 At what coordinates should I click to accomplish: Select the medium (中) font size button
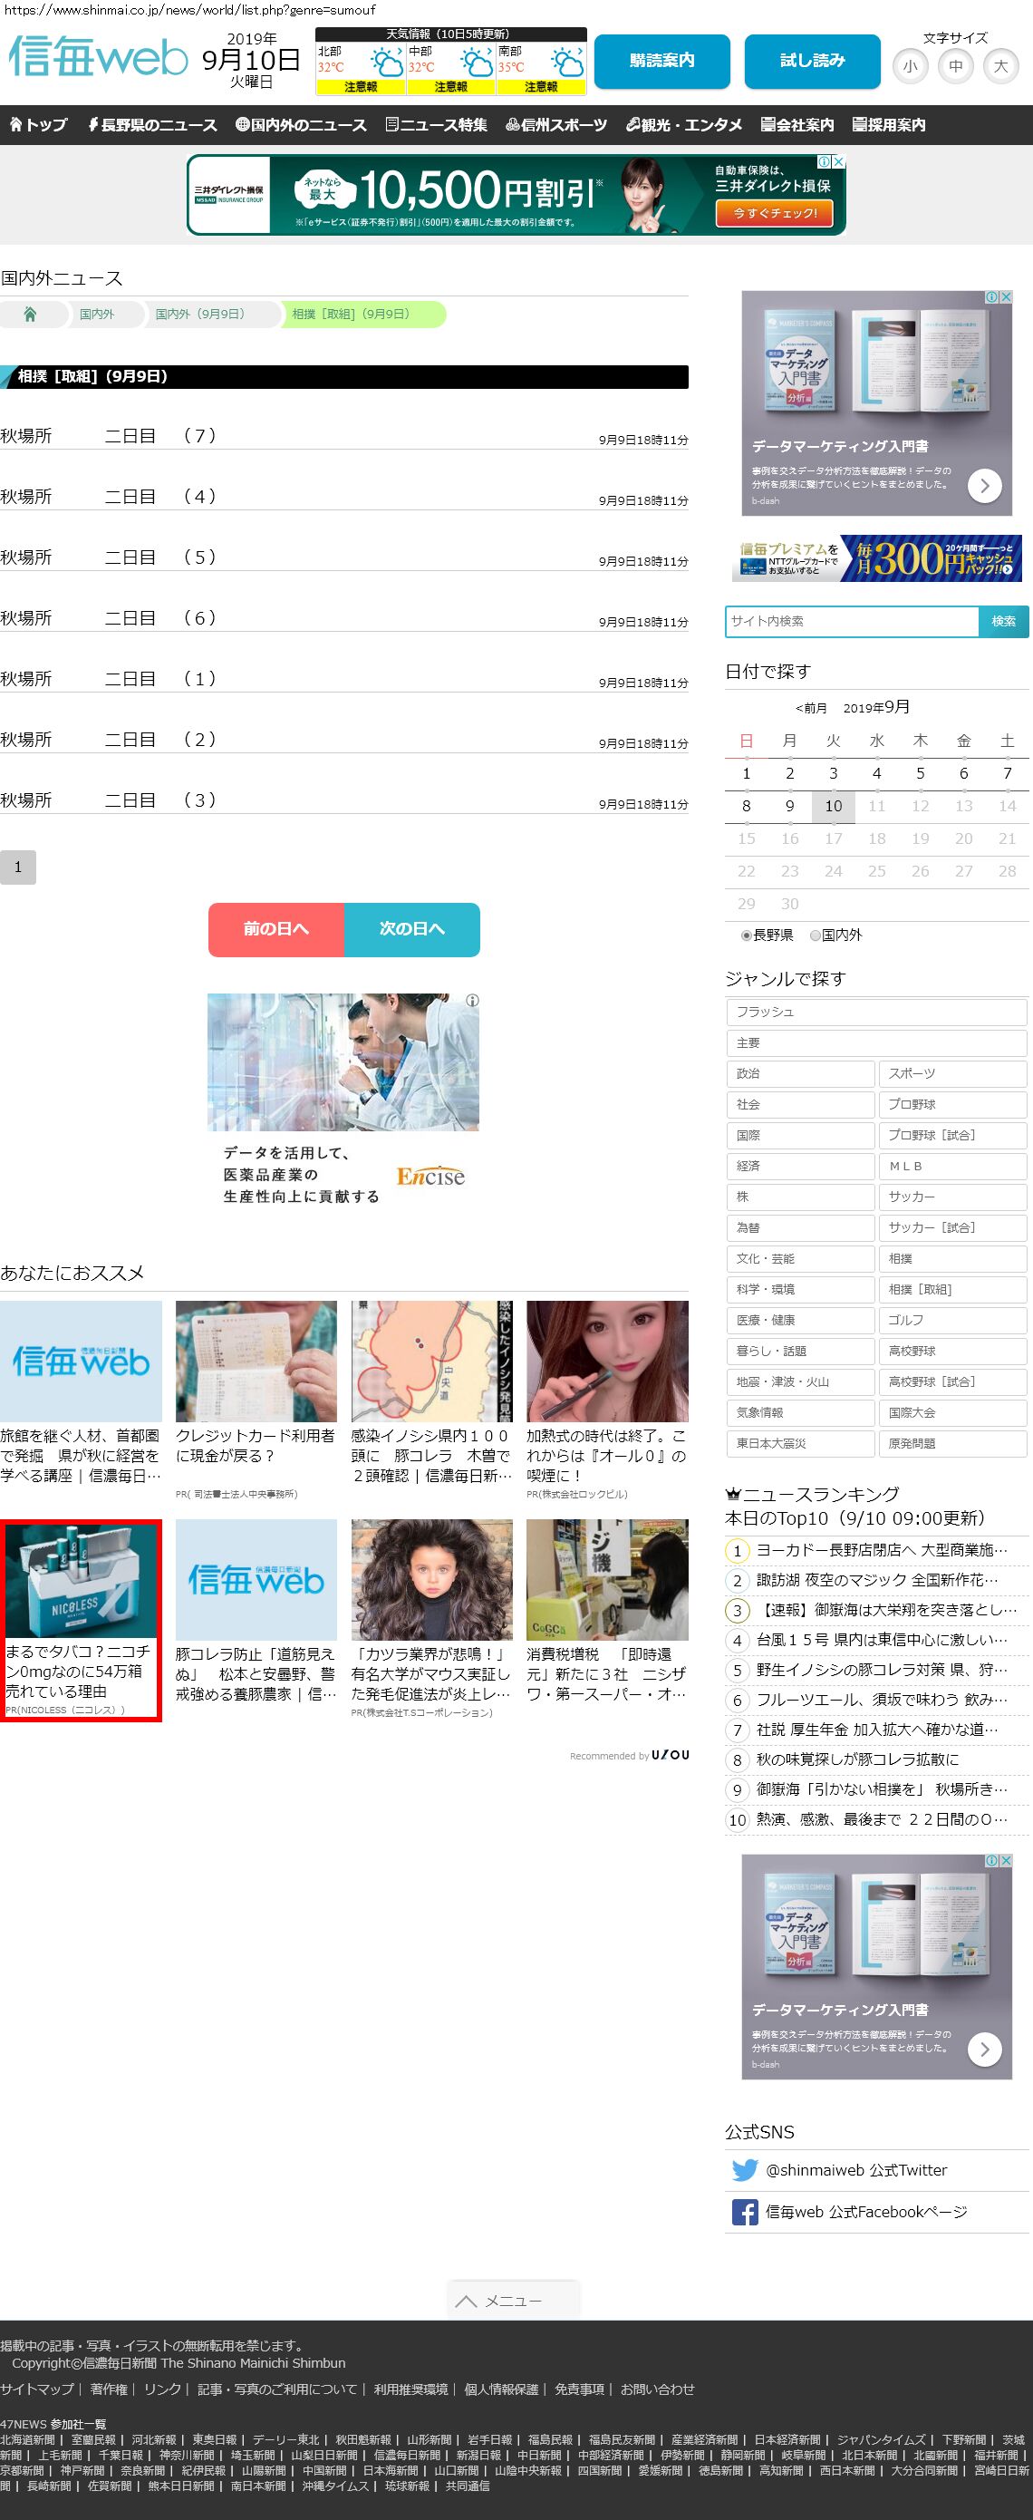click(955, 66)
